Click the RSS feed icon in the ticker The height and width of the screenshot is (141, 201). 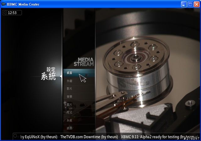click(x=15, y=136)
